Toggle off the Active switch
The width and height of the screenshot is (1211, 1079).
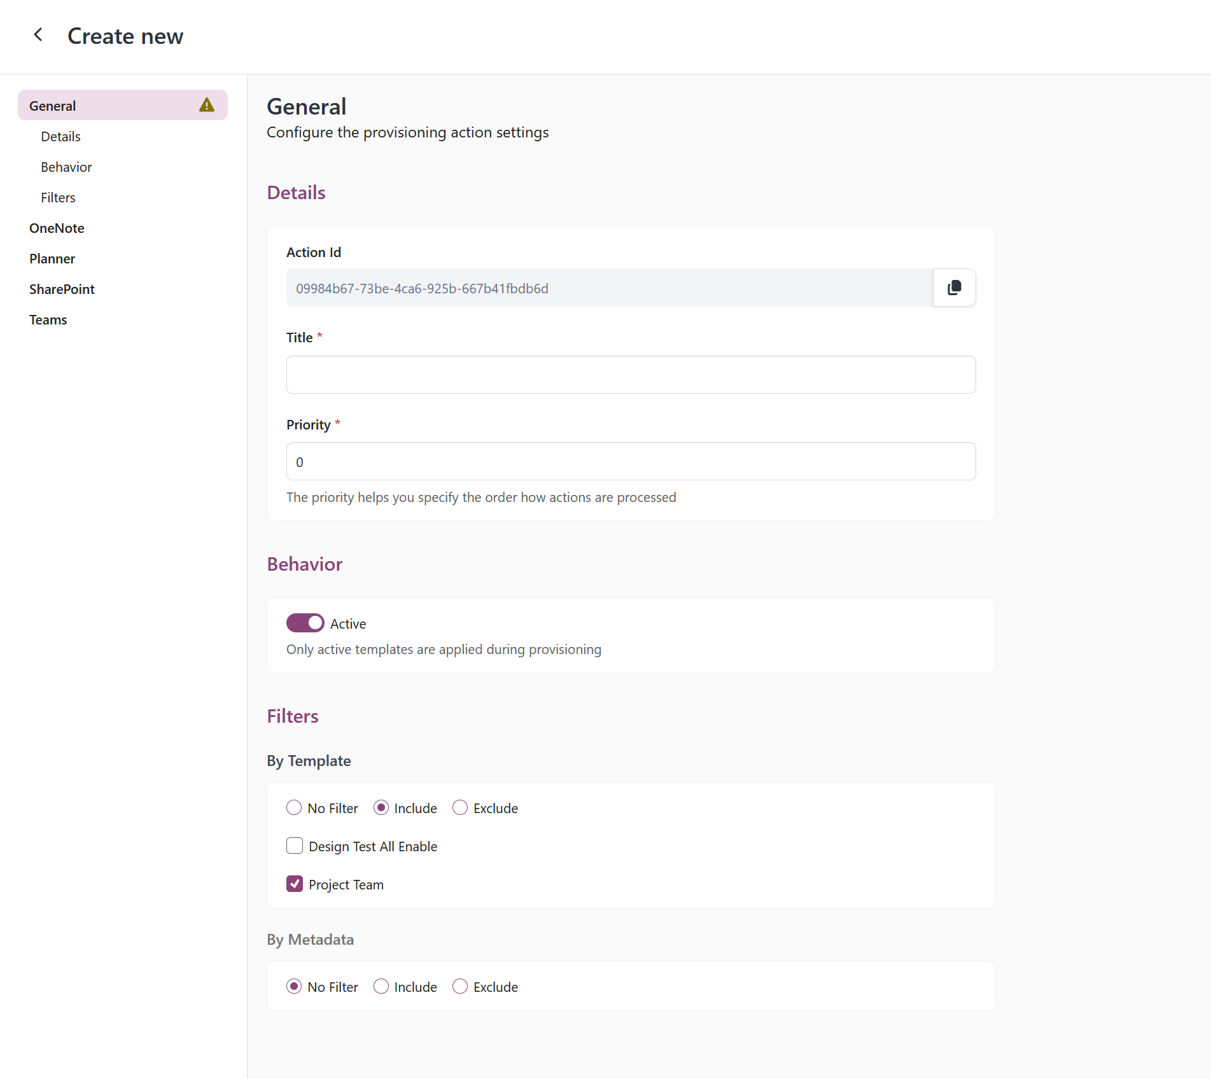(x=305, y=623)
